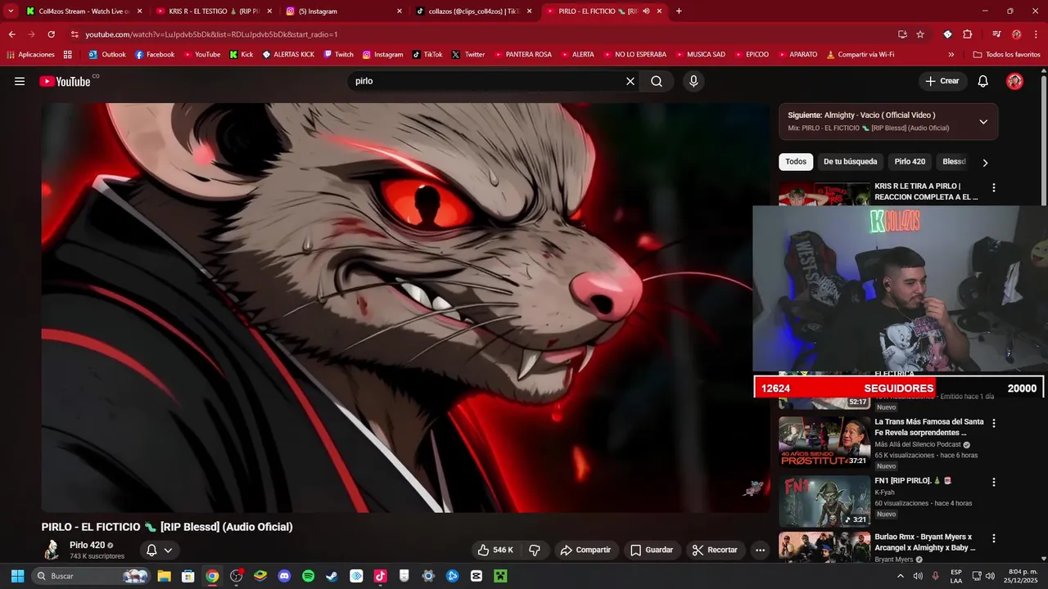The width and height of the screenshot is (1048, 589).
Task: Open options for KRIS R LE TIRA A PIRLO video
Action: (x=994, y=187)
